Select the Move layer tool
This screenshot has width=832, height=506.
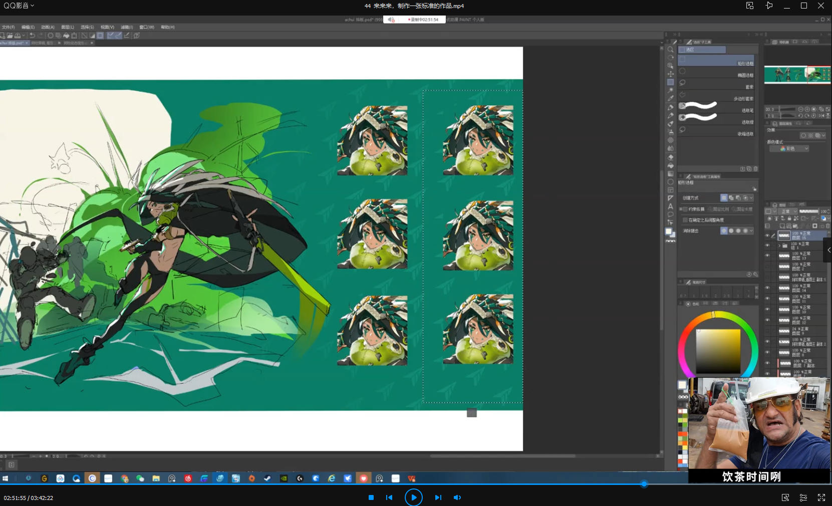[670, 74]
